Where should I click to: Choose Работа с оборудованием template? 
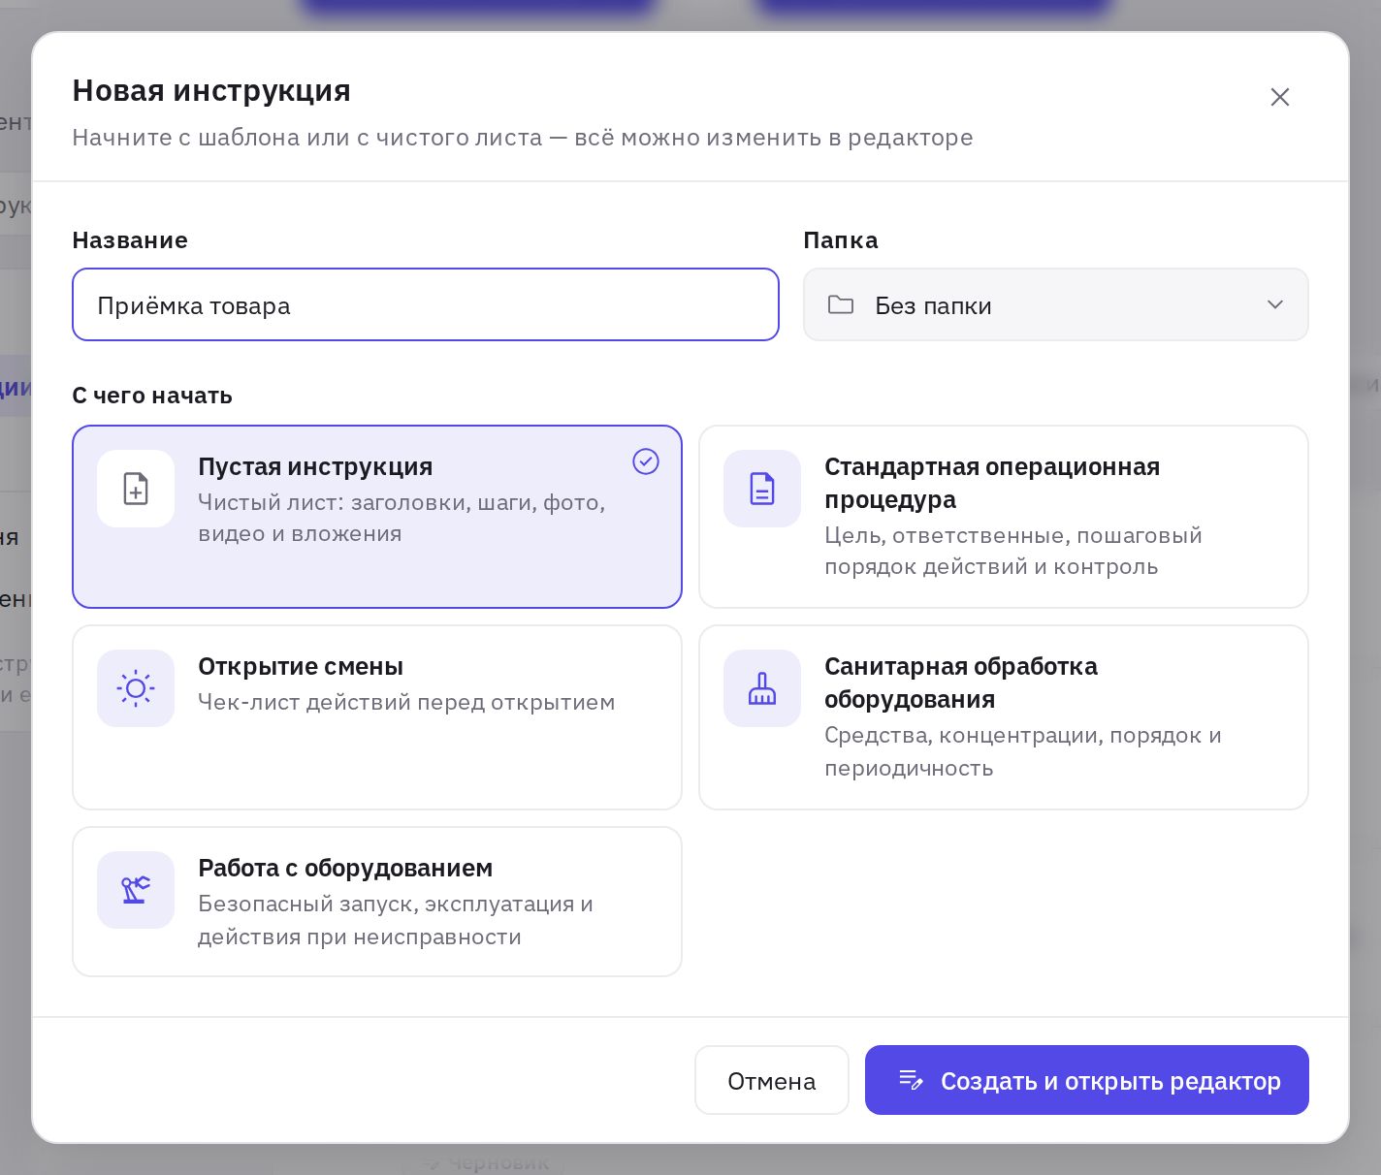[377, 902]
